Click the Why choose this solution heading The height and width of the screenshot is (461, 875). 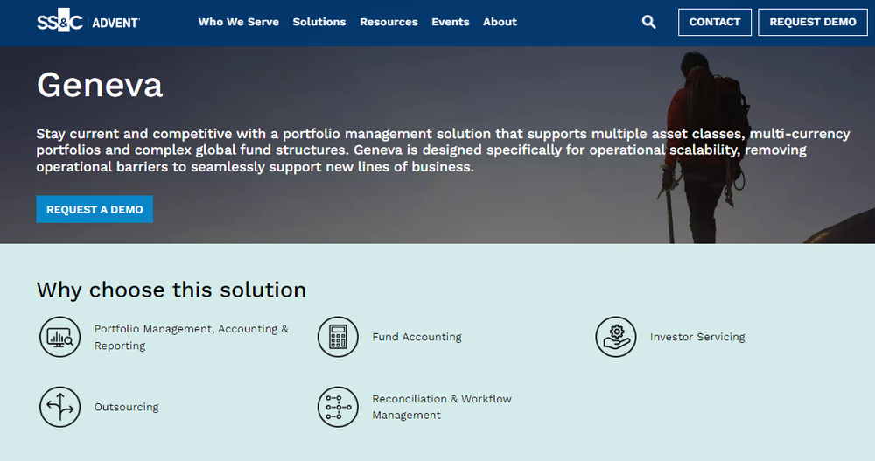click(x=171, y=290)
